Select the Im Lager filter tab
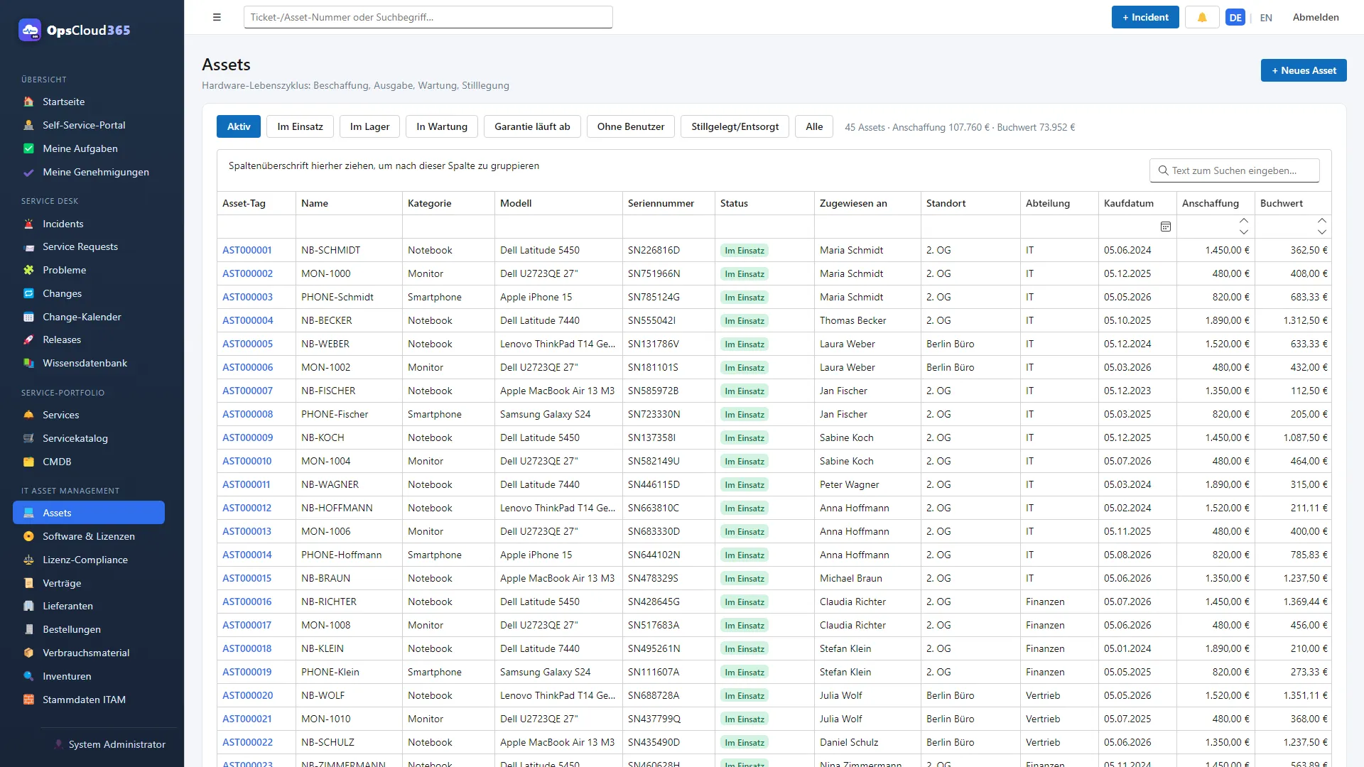This screenshot has width=1364, height=767. click(369, 126)
